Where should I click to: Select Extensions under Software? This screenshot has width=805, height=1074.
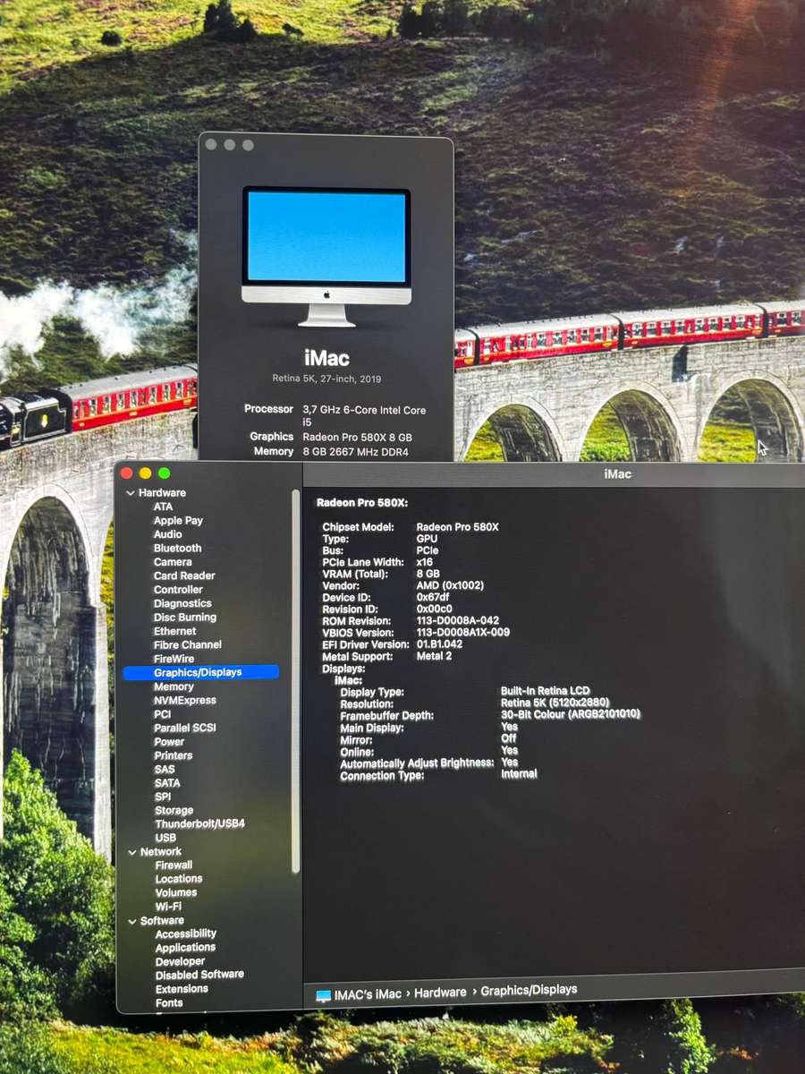click(x=182, y=989)
